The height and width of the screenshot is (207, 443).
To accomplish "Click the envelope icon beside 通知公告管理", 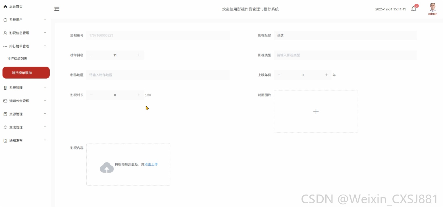I will click(5, 101).
